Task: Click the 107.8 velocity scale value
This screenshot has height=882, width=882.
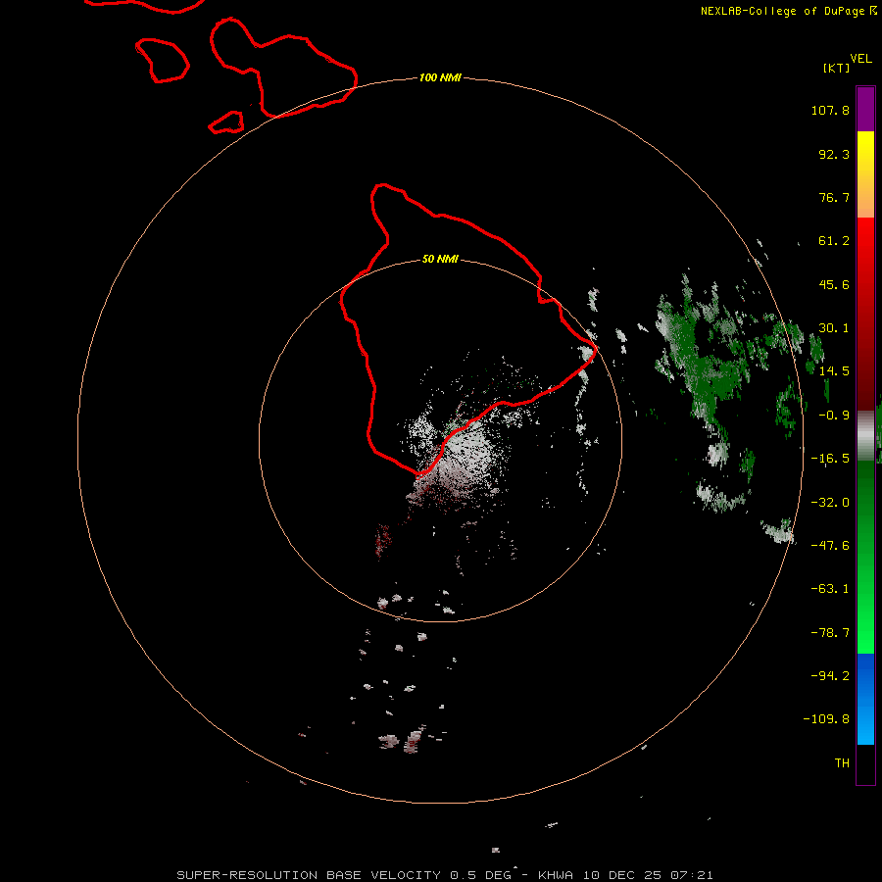Action: pyautogui.click(x=830, y=110)
